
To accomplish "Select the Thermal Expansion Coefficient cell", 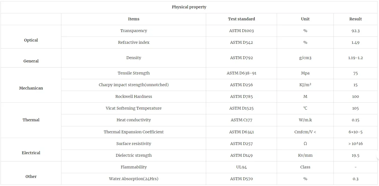I will click(134, 132).
